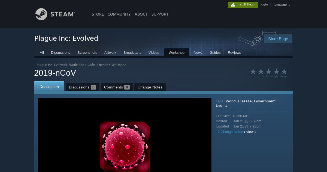This screenshot has height=172, width=327.
Task: Switch to the Screenshots tab
Action: (x=87, y=53)
